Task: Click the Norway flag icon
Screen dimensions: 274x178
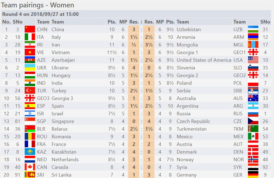Action: [x=253, y=159]
